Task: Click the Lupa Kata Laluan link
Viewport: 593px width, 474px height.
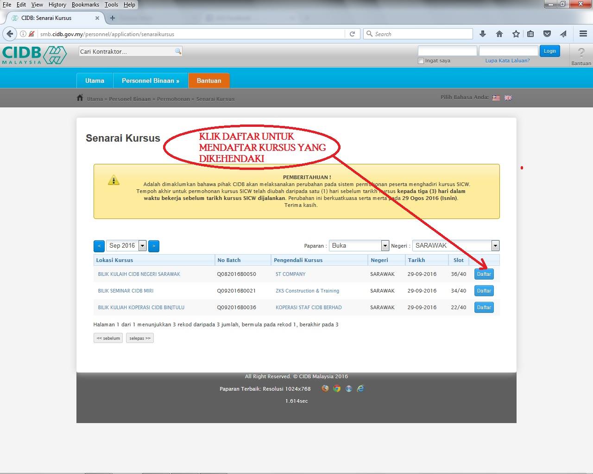Action: point(507,61)
